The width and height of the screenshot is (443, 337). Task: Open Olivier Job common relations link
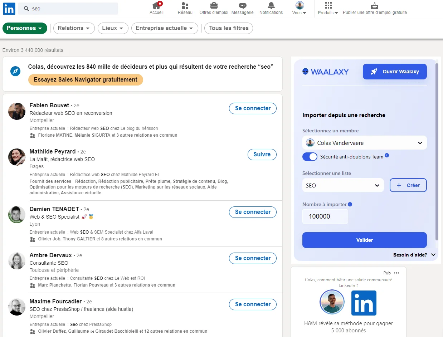(49, 239)
